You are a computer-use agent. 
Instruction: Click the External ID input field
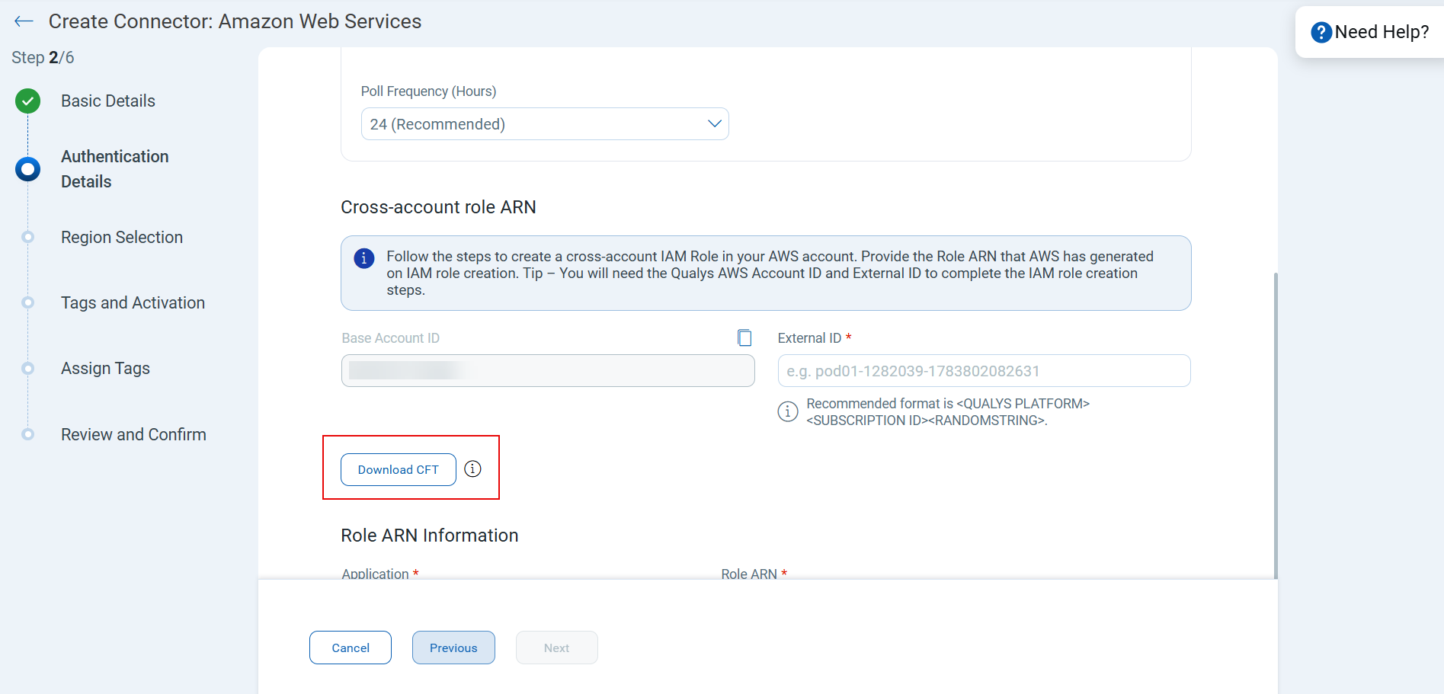pyautogui.click(x=984, y=371)
